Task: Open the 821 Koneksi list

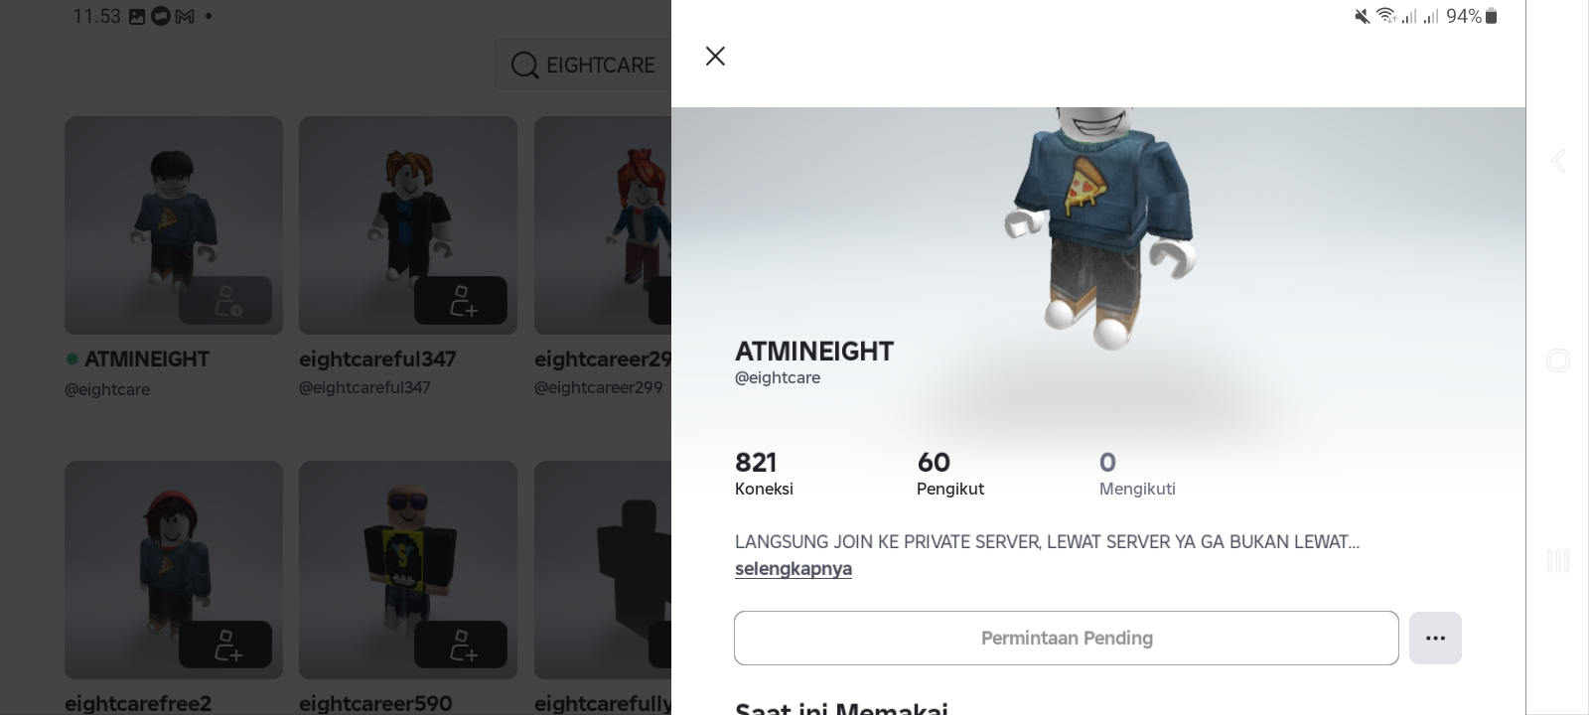Action: (764, 474)
